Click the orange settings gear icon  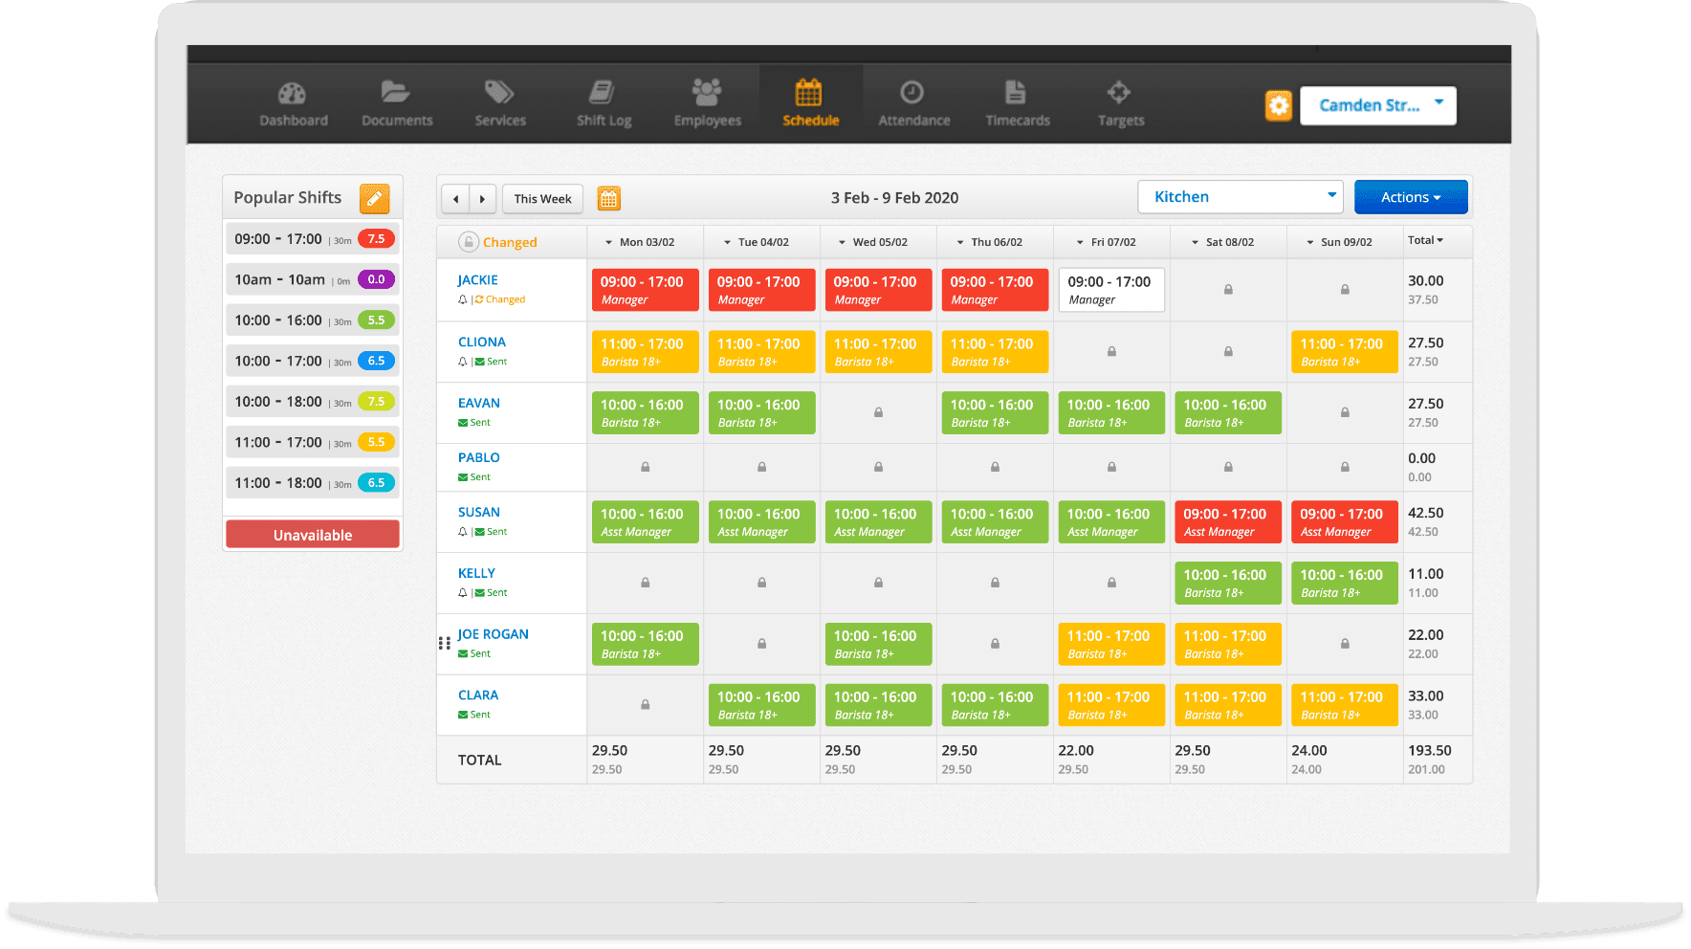1279,105
